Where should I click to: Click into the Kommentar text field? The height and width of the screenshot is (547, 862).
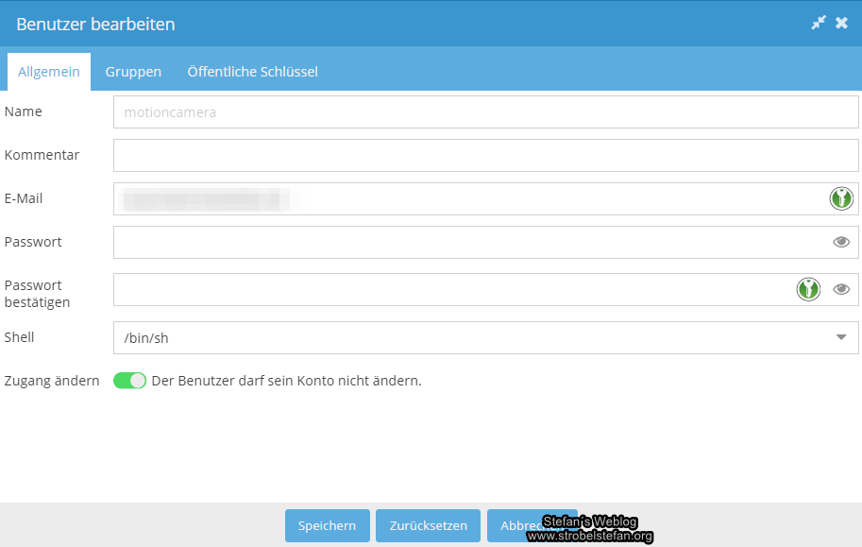(485, 155)
